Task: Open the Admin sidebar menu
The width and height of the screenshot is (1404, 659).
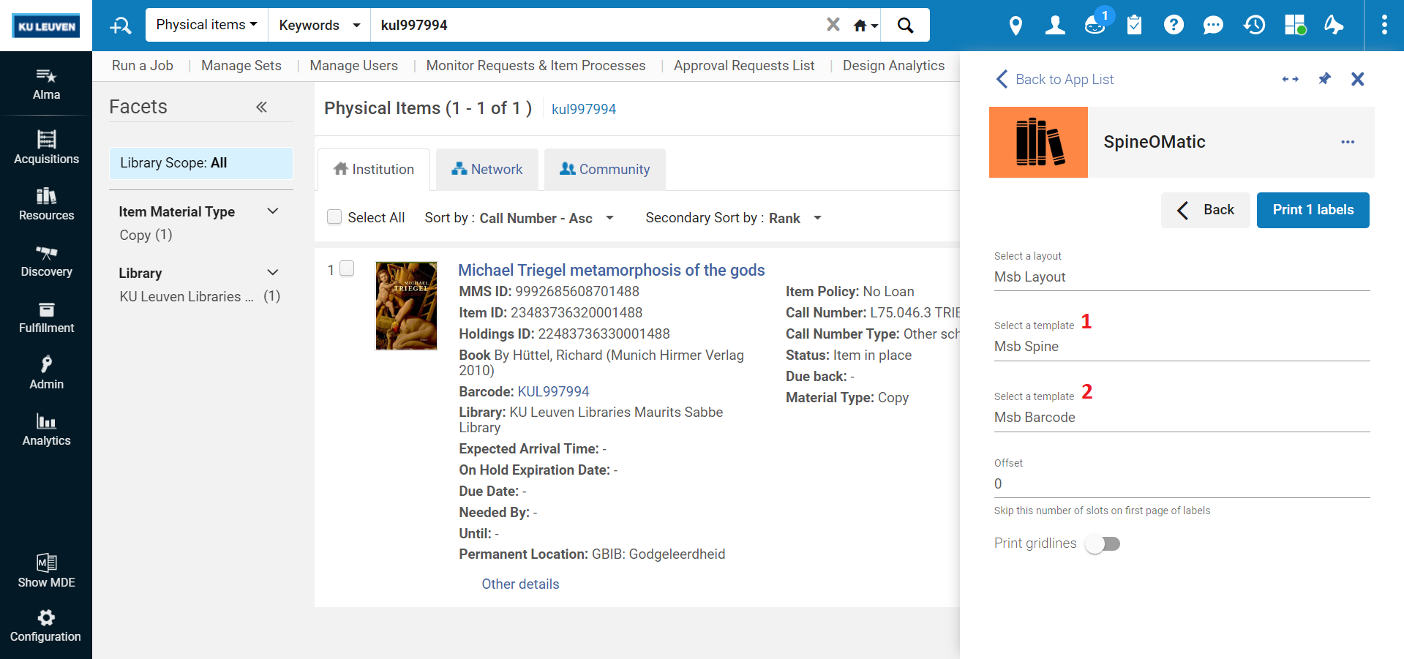Action: coord(46,373)
